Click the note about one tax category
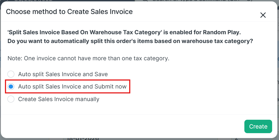 coord(88,58)
